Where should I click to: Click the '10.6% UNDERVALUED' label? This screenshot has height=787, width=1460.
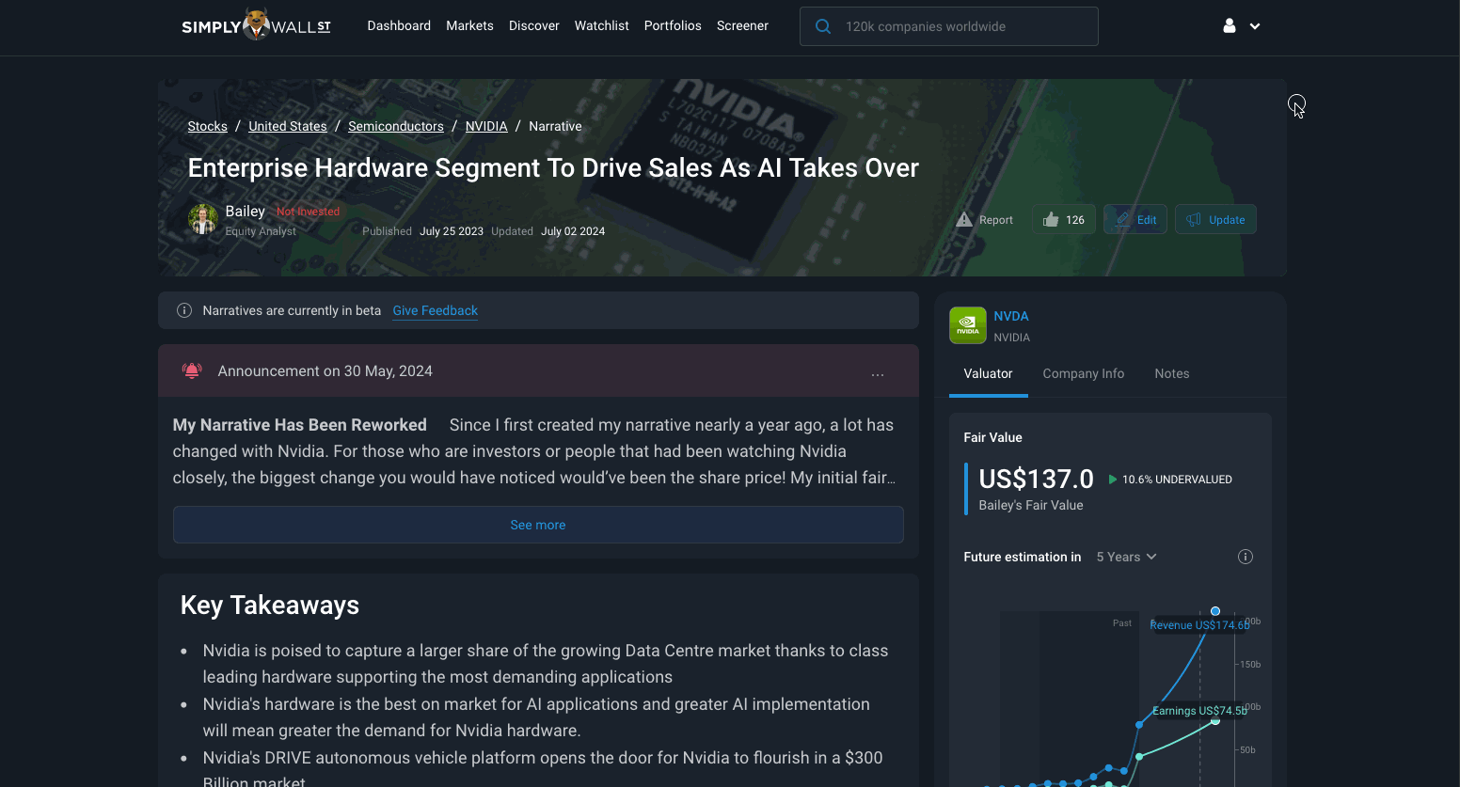coord(1177,480)
